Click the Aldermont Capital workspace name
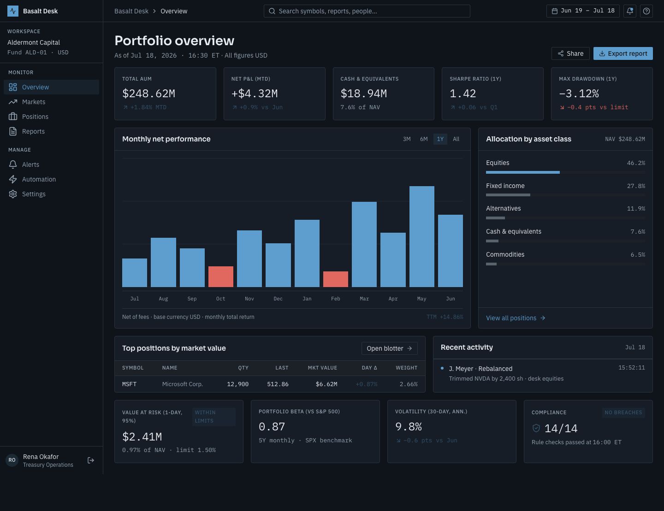The image size is (664, 511). pyautogui.click(x=34, y=42)
